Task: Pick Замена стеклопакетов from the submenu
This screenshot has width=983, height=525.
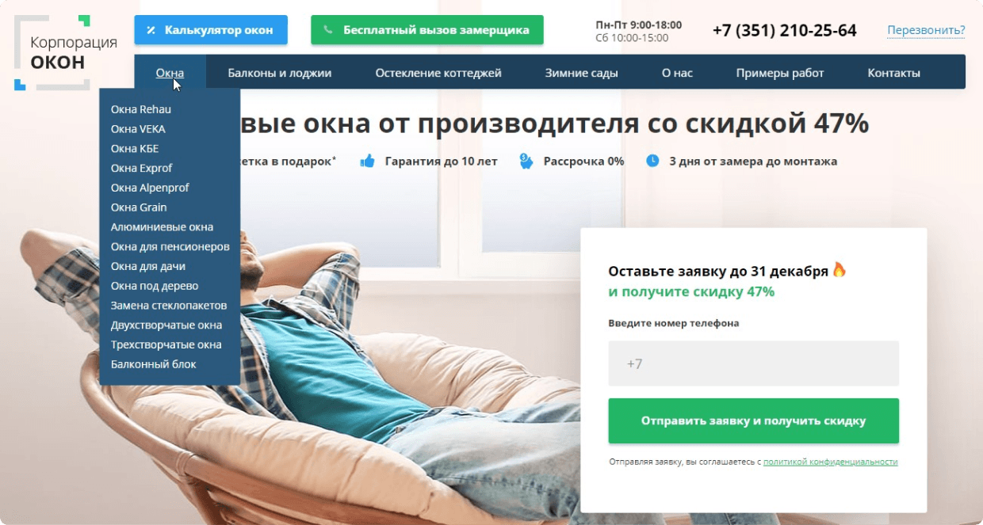Action: click(170, 306)
